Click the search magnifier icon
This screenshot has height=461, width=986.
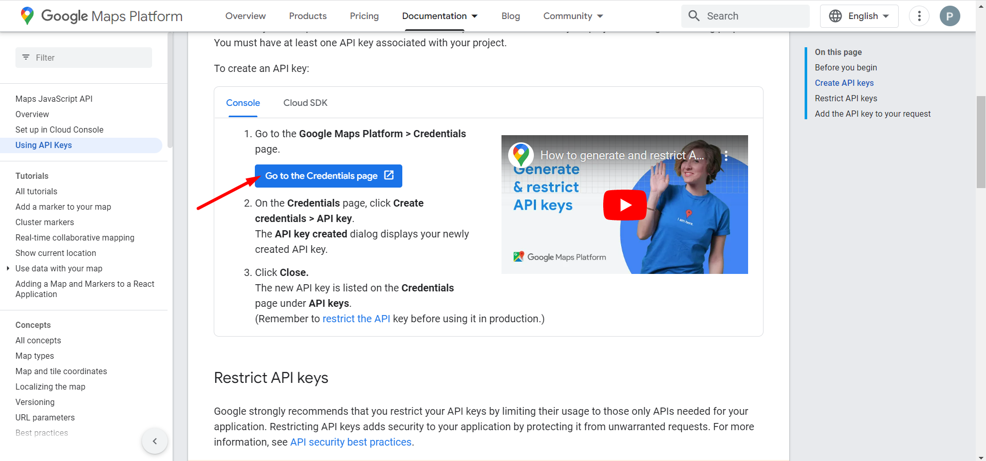click(694, 16)
